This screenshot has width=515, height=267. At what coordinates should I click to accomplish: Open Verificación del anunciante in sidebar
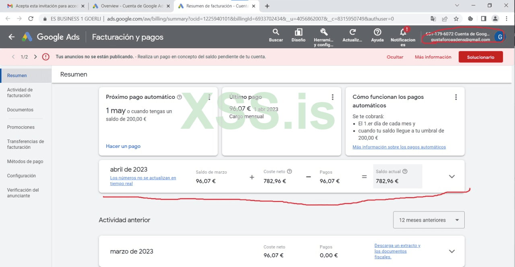pyautogui.click(x=23, y=193)
